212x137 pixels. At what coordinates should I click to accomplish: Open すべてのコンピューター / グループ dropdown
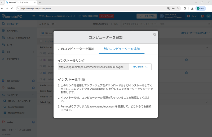tap(139, 24)
